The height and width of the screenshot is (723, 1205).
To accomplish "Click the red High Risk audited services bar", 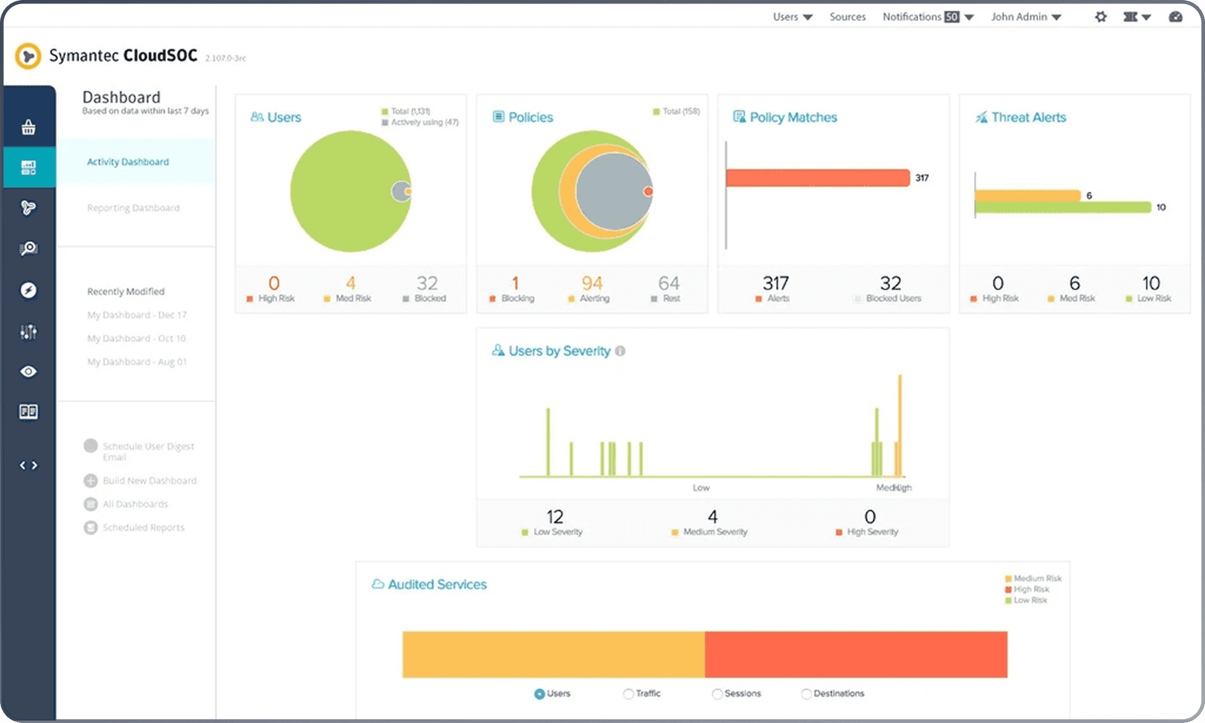I will 856,654.
